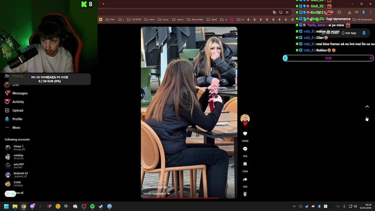The width and height of the screenshot is (375, 211).
Task: Open sobo bookmarks folder
Action: 149,20
